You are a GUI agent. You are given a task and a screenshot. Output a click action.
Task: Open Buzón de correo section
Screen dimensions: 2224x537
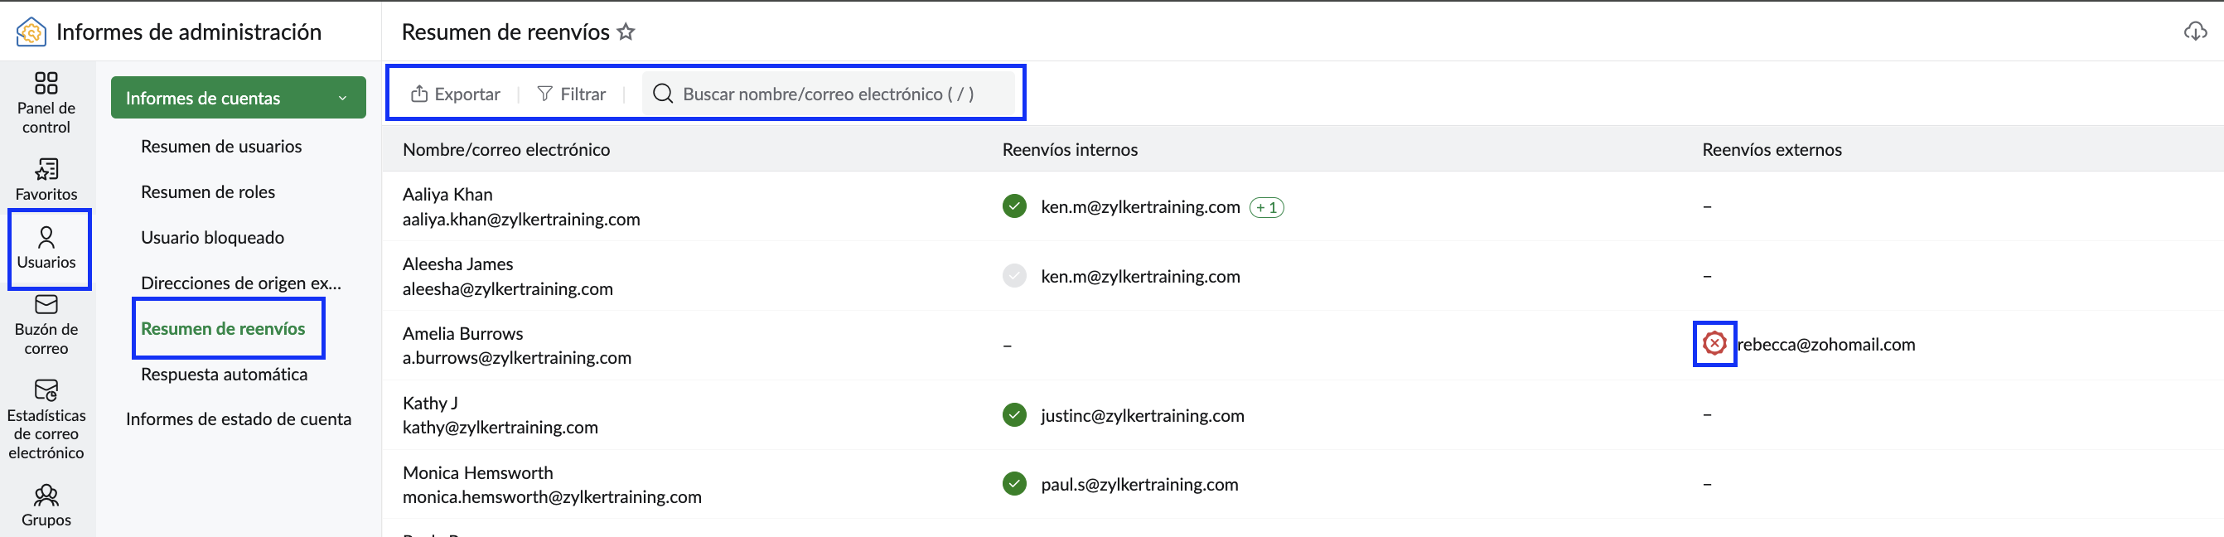point(46,326)
